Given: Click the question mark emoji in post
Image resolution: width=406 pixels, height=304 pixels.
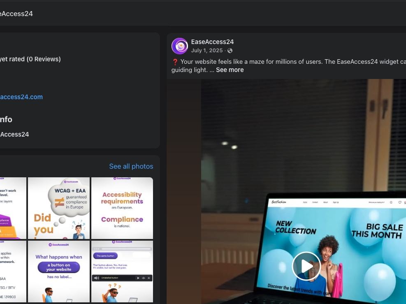Looking at the screenshot, I should (175, 62).
